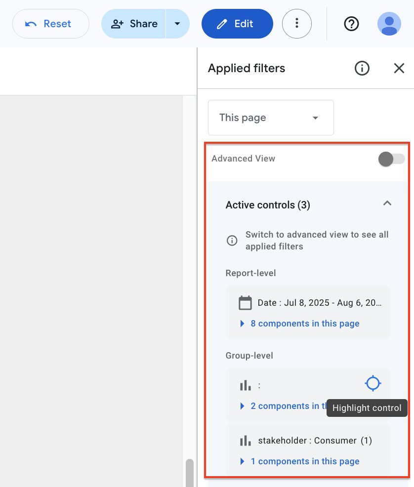Screen dimensions: 414x487
Task: Click the calendar icon in Date control
Action: 245,303
